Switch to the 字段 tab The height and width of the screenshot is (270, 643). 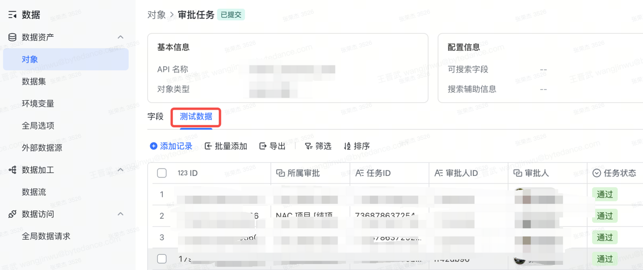[x=156, y=117]
